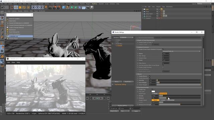214x120 pixels.
Task: Collapse the Fog section
Action: tap(137, 87)
